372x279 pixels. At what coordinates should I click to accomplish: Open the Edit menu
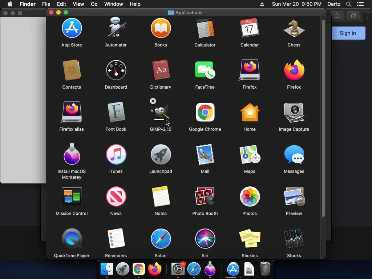(x=61, y=4)
